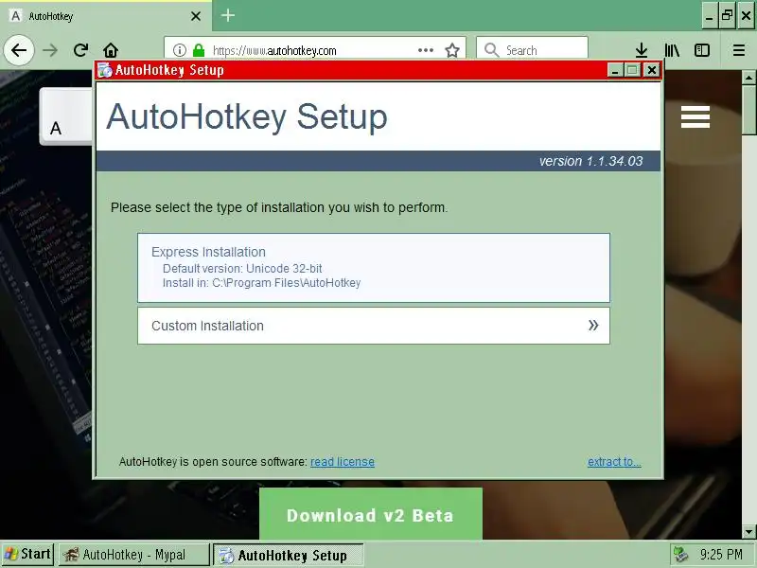The height and width of the screenshot is (568, 757).
Task: Open the browser hamburger menu
Action: [x=739, y=50]
